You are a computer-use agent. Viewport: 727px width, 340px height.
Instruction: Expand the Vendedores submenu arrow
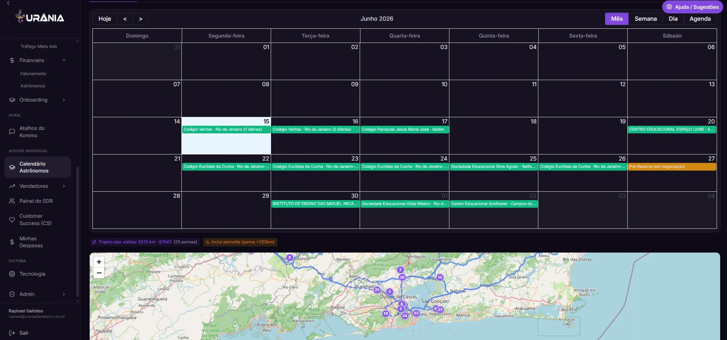click(x=64, y=186)
